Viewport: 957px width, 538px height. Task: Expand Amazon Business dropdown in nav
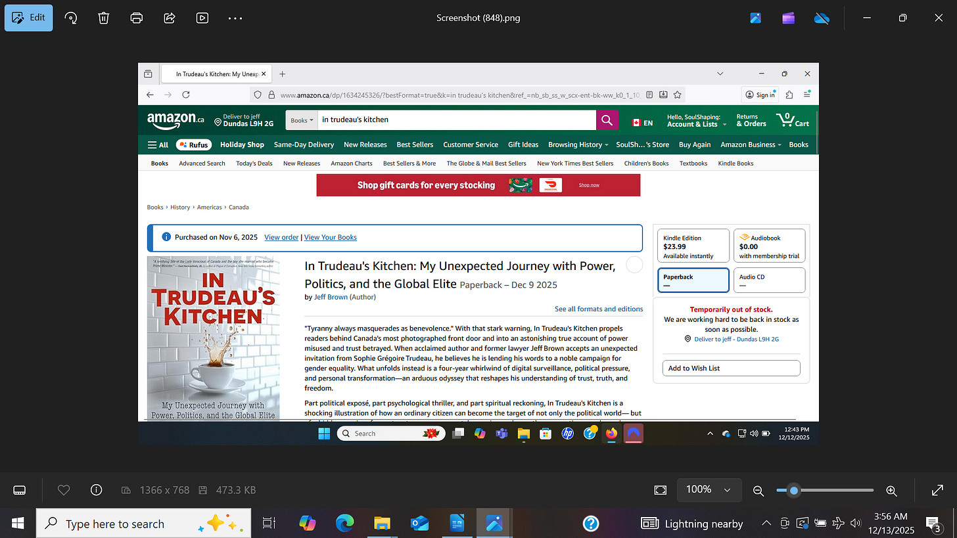(x=751, y=145)
